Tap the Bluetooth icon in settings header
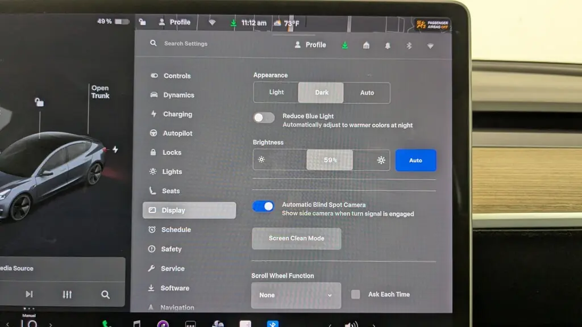Viewport: 582px width, 327px height. [409, 45]
